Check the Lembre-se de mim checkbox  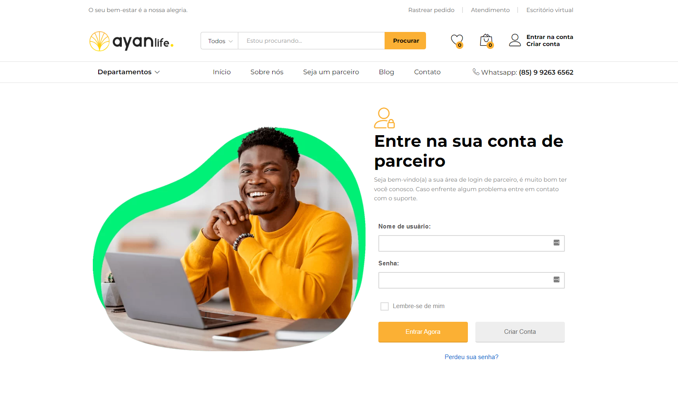385,306
